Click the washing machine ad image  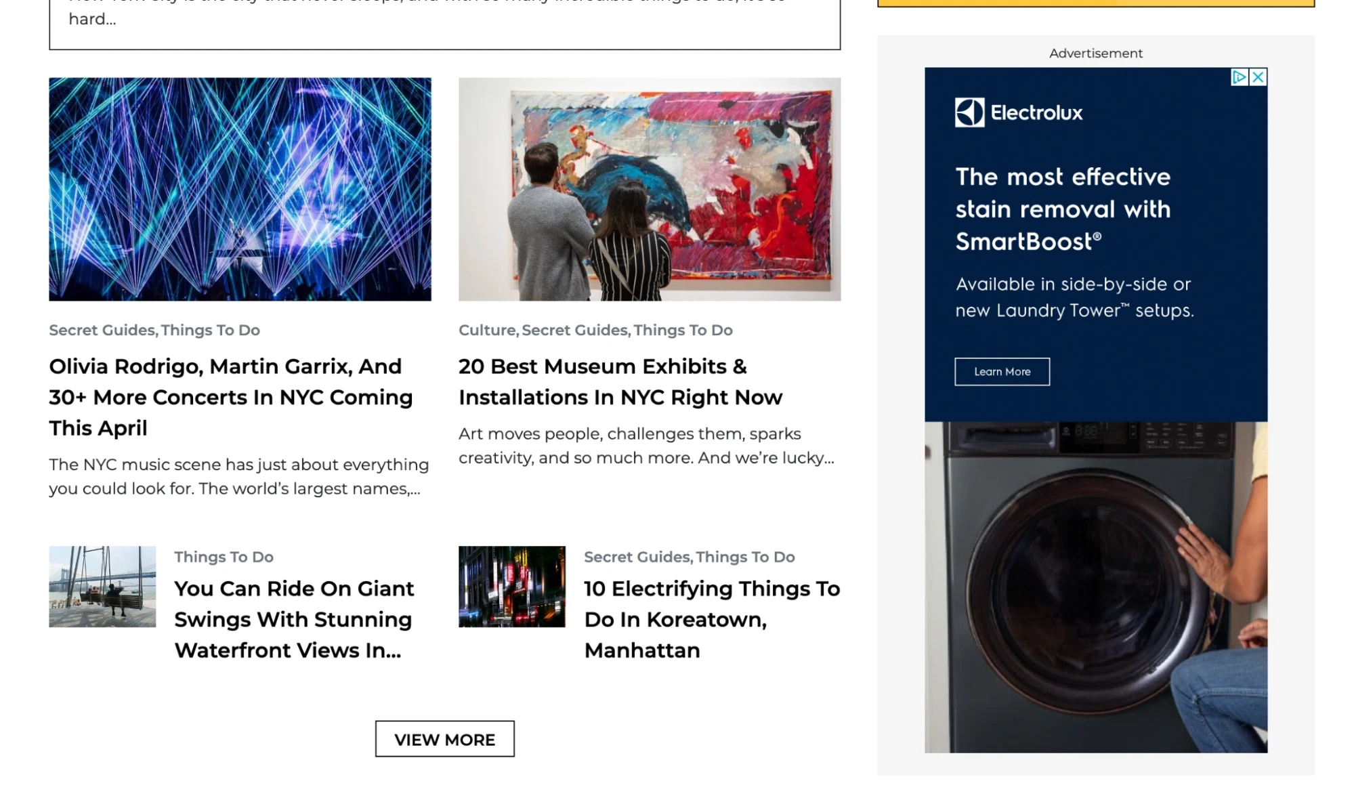1095,587
